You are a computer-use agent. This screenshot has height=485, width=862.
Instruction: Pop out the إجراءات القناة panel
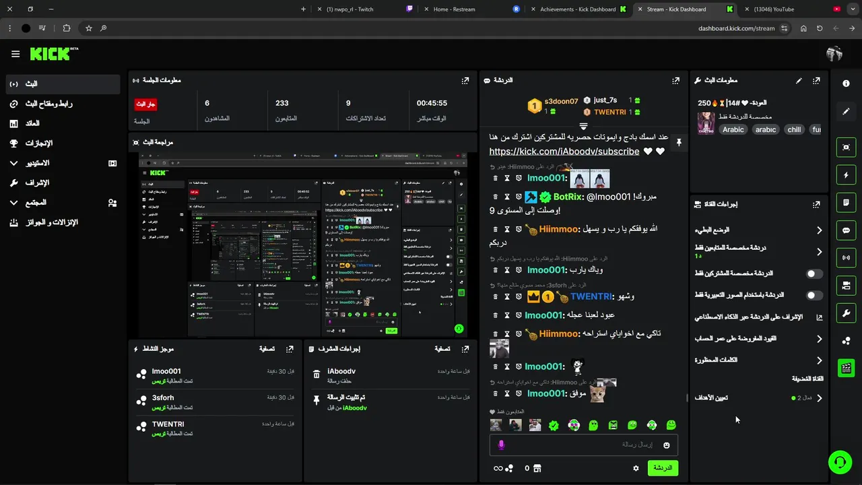tap(816, 204)
